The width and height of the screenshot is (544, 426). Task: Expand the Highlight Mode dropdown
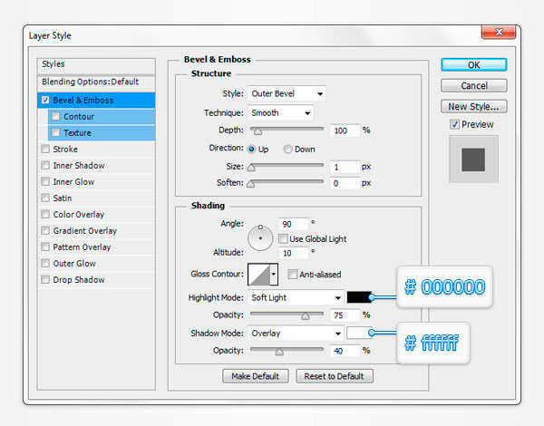[x=295, y=297]
